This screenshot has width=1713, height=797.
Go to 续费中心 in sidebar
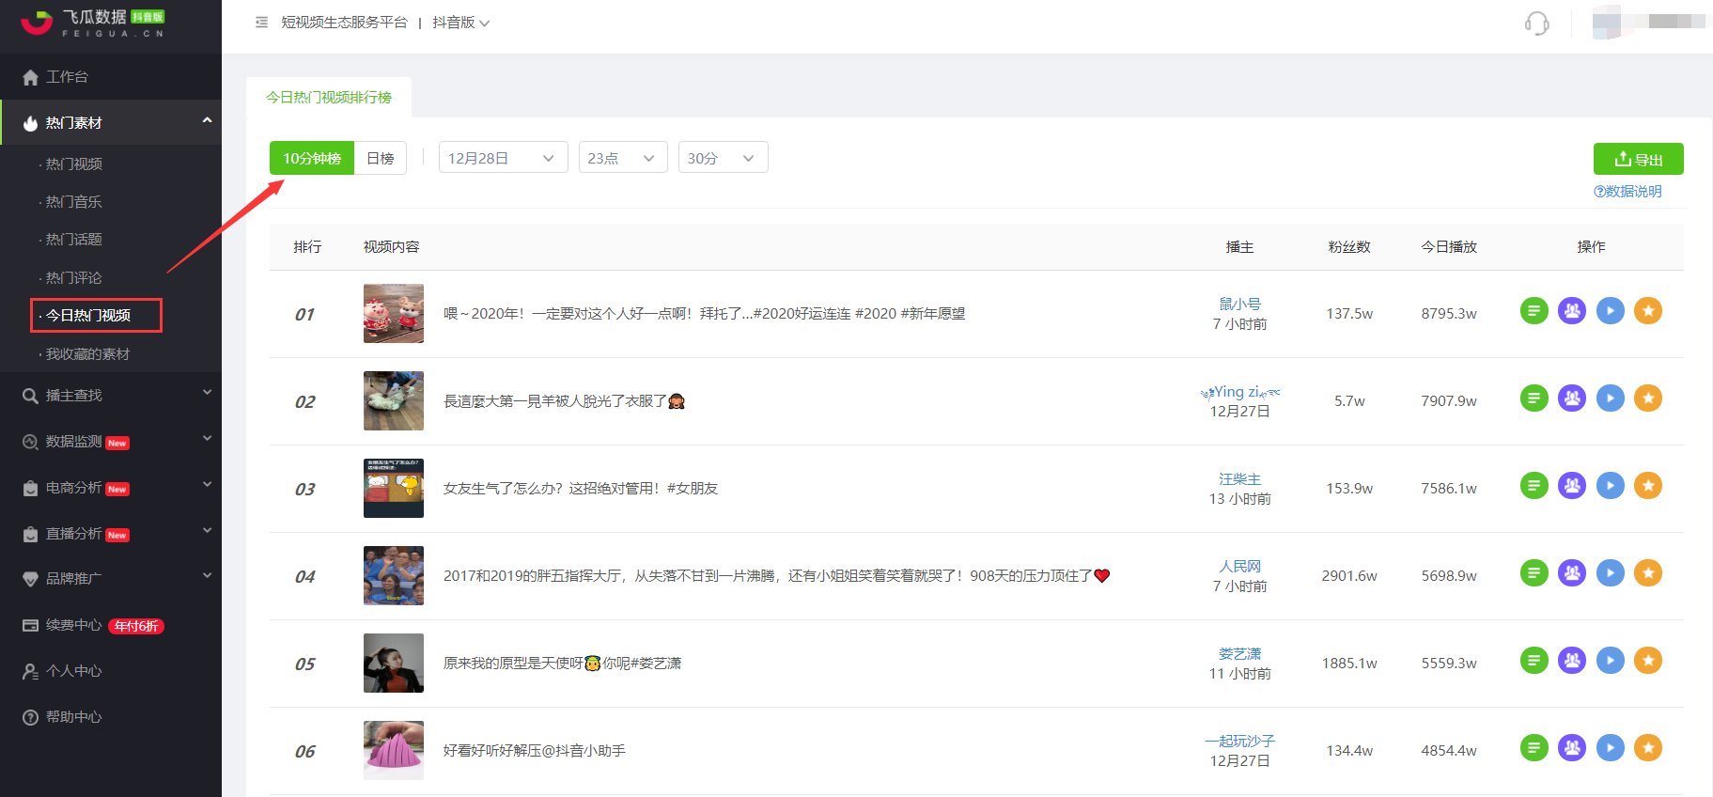tap(111, 625)
